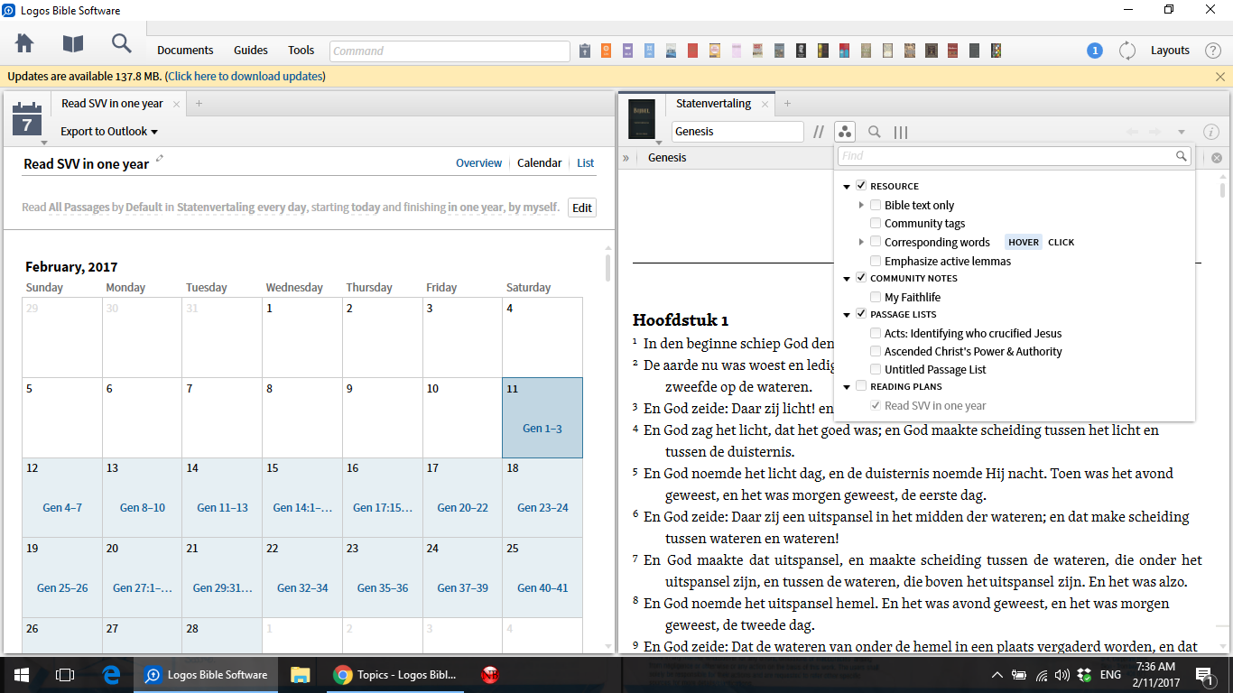Click the pencil rename icon beside plan title
Image resolution: width=1233 pixels, height=693 pixels.
click(x=160, y=159)
